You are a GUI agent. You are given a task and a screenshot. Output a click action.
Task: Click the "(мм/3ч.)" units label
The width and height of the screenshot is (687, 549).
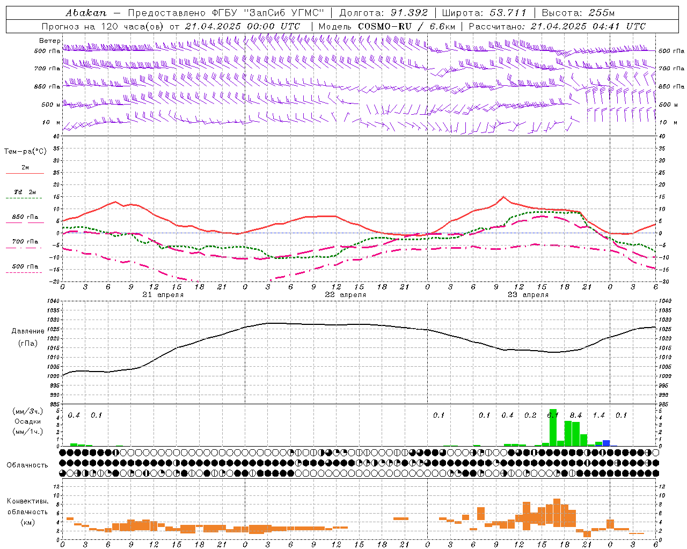(28, 411)
